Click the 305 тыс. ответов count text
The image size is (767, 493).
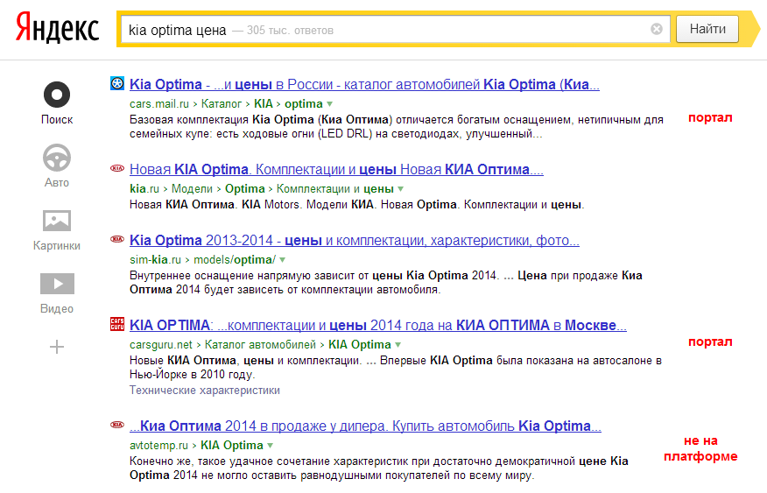(x=290, y=31)
